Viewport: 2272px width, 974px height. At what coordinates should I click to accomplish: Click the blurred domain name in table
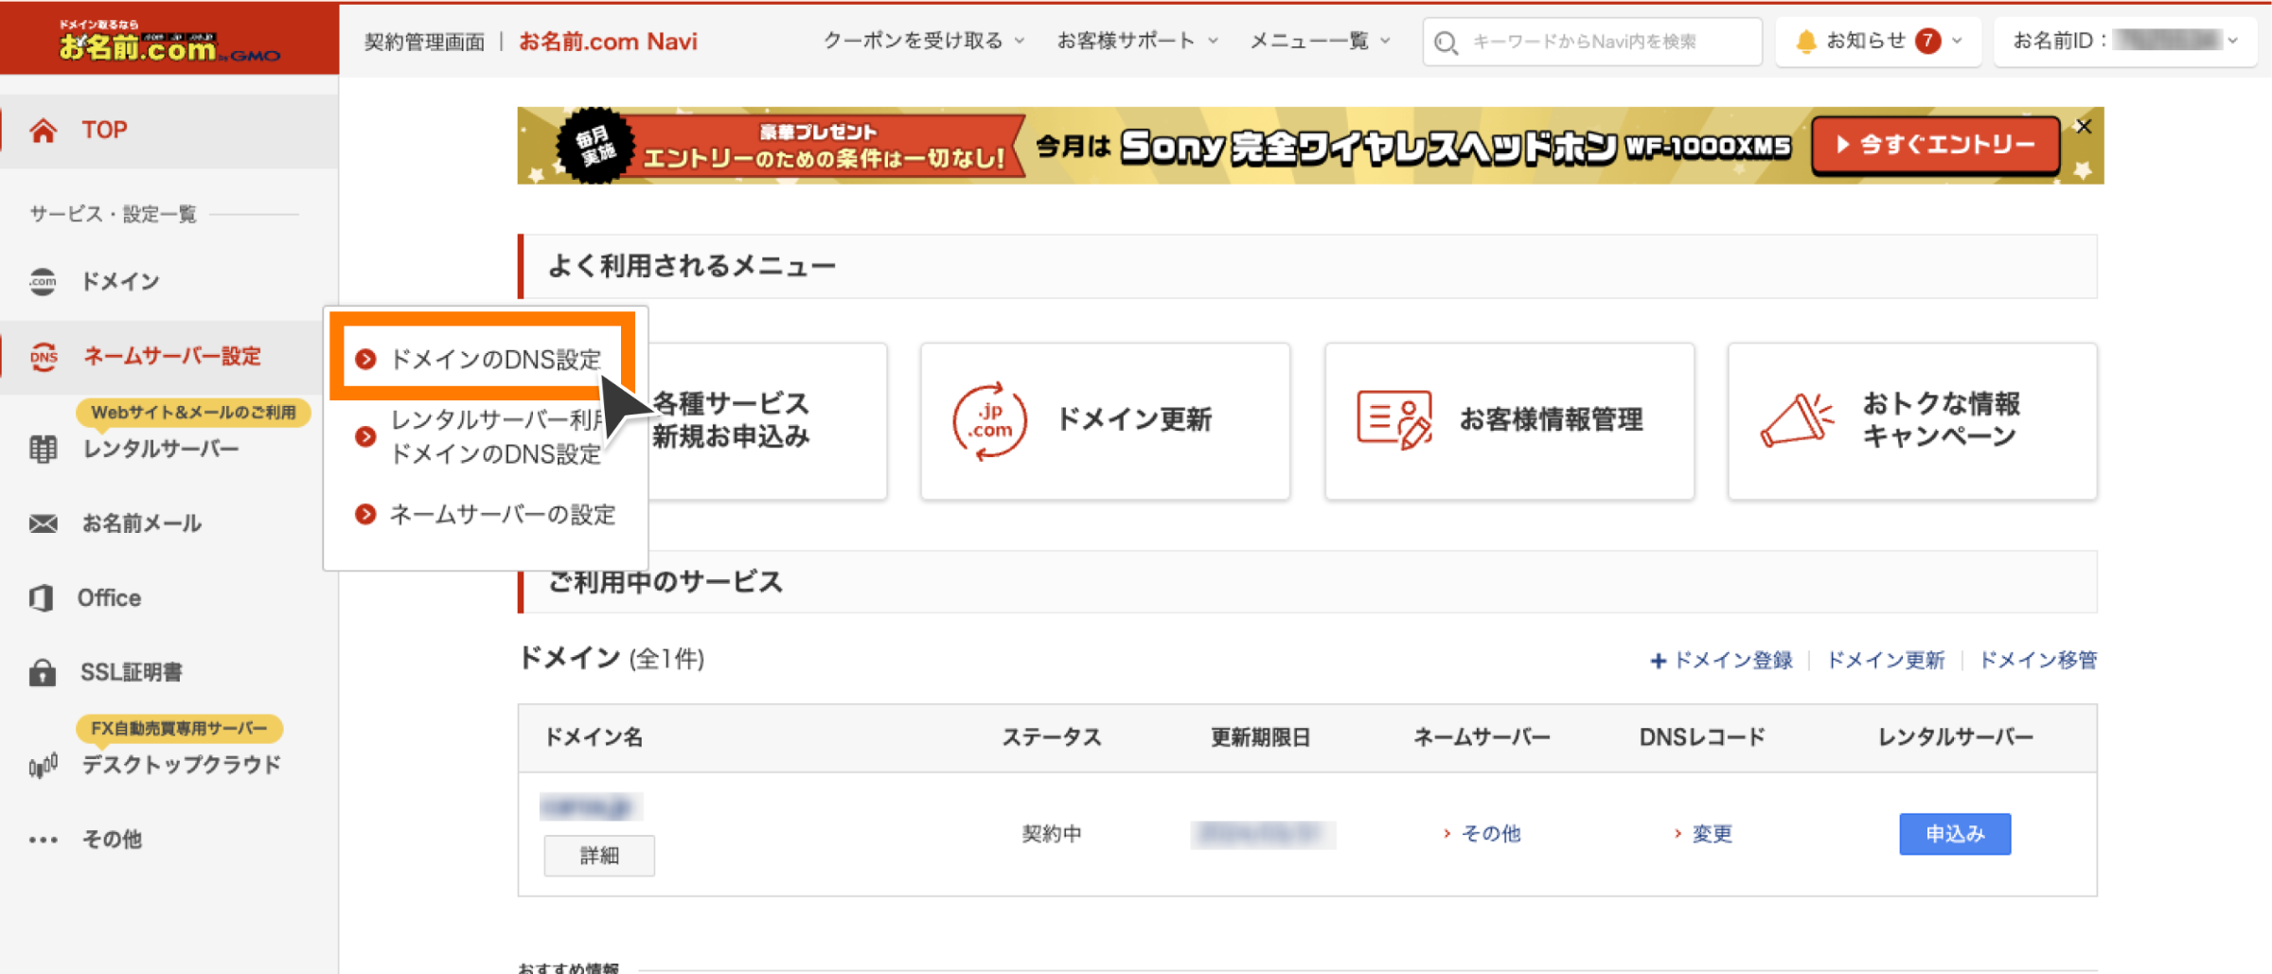(x=591, y=806)
